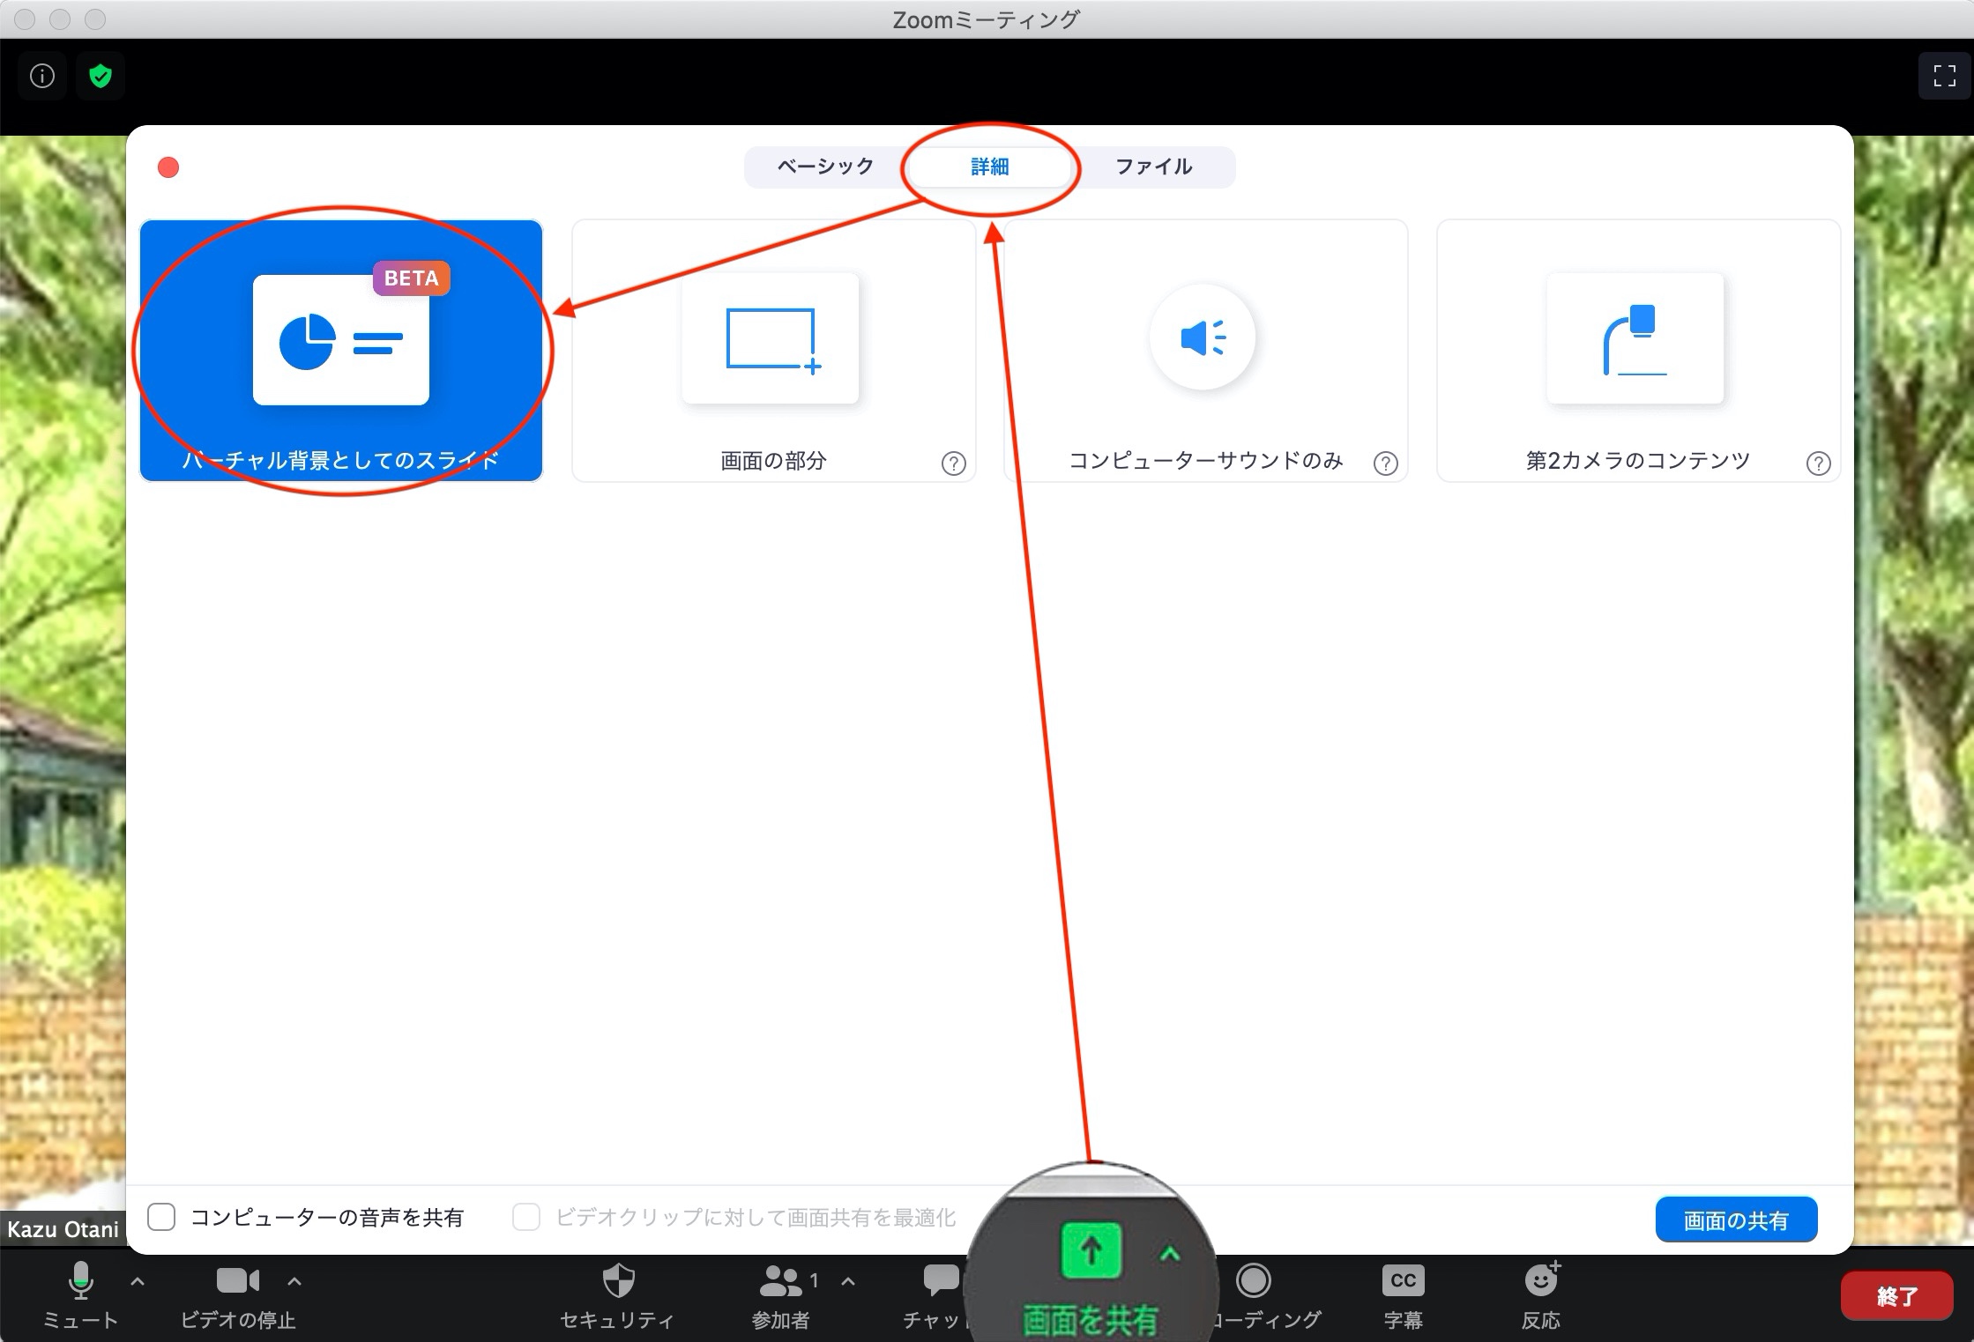This screenshot has width=1974, height=1342.
Task: Click the Kazu Otani name label
Action: click(63, 1229)
